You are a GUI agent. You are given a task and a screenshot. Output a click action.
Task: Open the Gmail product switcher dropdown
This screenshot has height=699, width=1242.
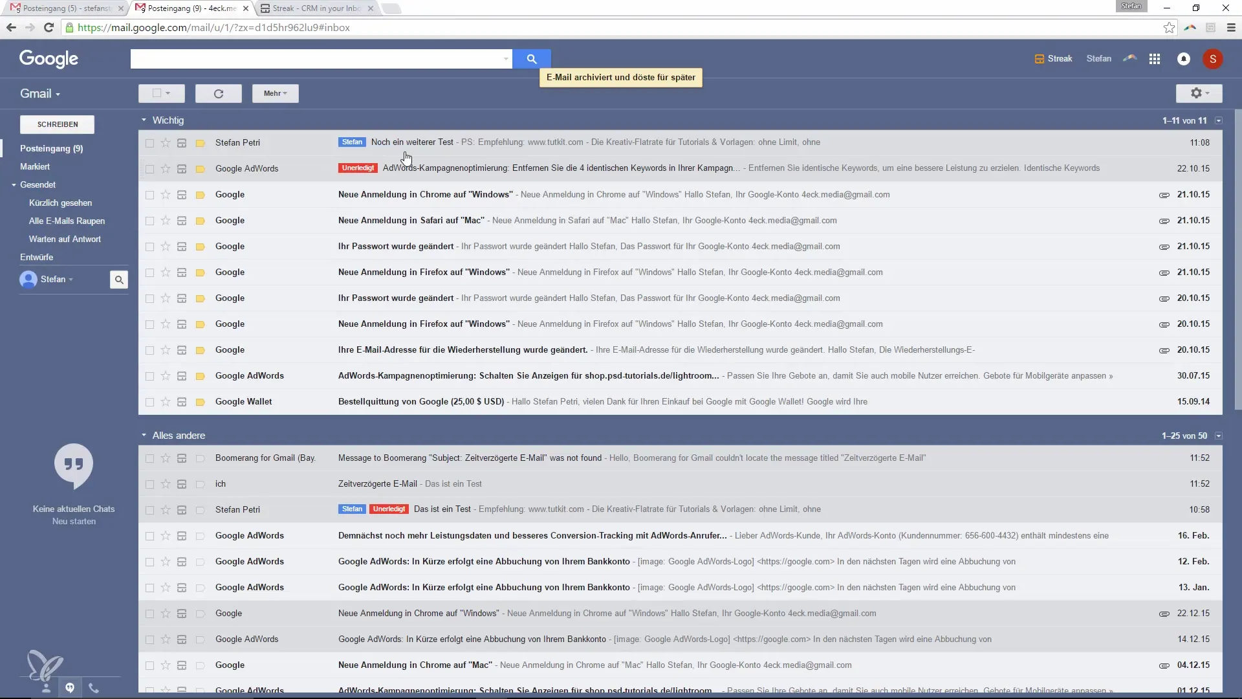[x=40, y=93]
